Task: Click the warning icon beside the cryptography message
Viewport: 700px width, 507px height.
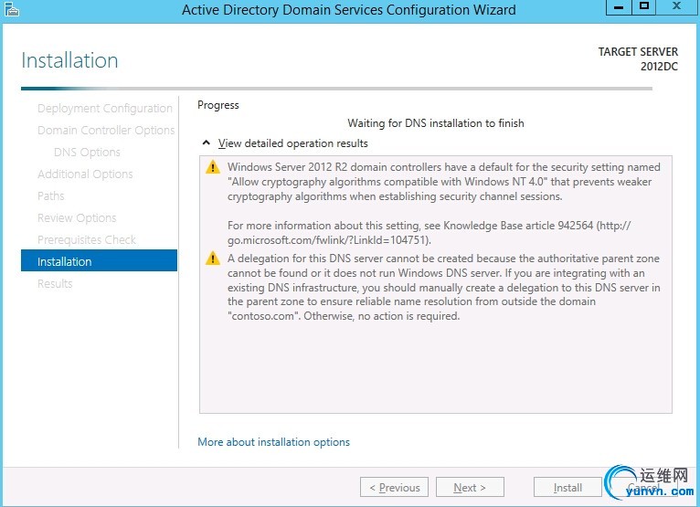Action: pyautogui.click(x=213, y=167)
